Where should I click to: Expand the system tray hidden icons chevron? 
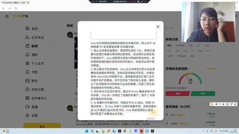tap(203, 131)
